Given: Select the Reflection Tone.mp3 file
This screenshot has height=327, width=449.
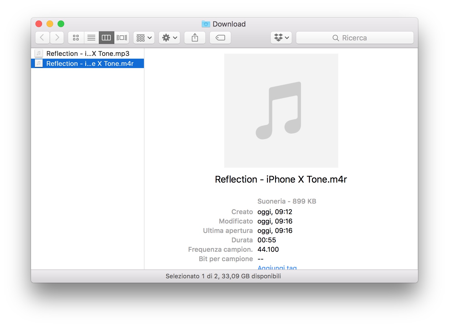Looking at the screenshot, I should point(87,53).
